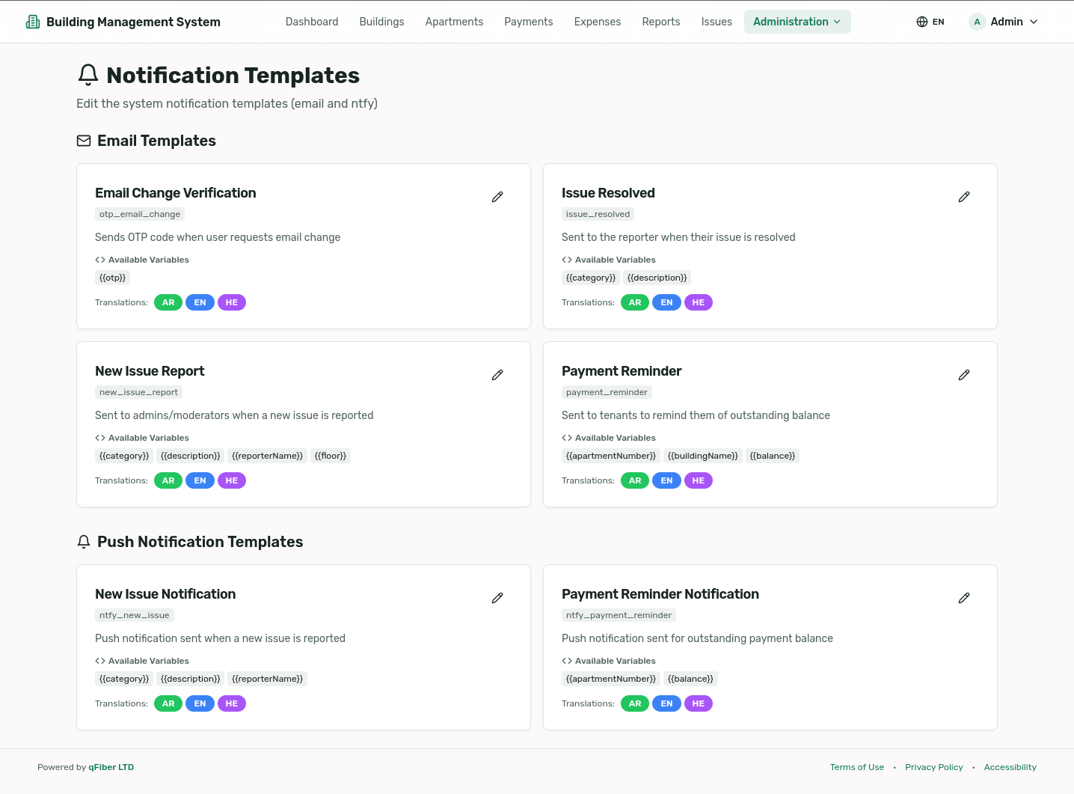1074x794 pixels.
Task: Edit the Email Change Verification template
Action: (497, 197)
